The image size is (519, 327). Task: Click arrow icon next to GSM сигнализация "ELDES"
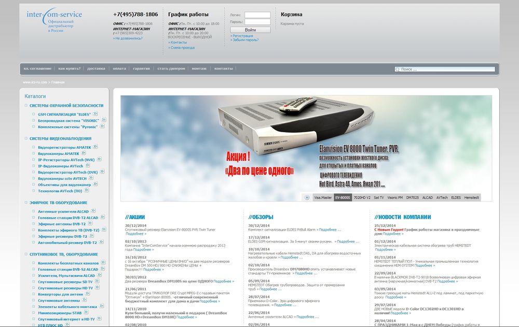pyautogui.click(x=95, y=113)
